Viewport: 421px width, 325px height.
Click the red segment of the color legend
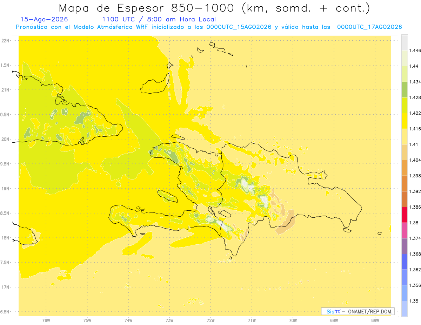pyautogui.click(x=405, y=215)
